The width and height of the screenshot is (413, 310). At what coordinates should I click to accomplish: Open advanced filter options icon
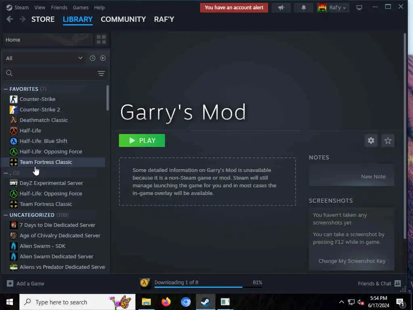pos(101,73)
